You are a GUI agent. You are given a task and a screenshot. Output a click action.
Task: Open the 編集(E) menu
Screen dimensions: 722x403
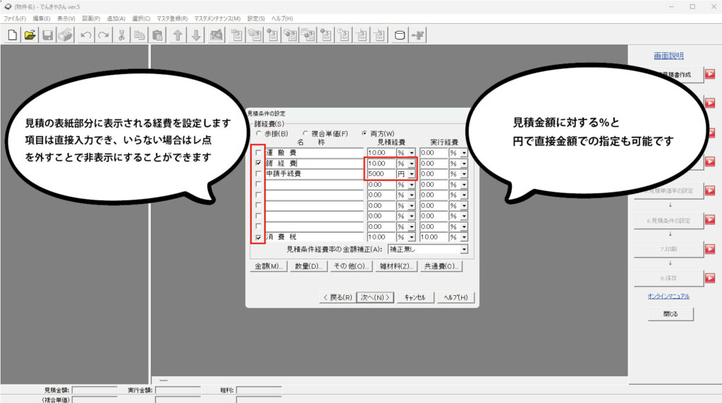click(42, 18)
